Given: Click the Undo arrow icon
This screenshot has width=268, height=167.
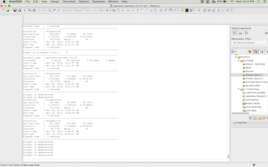Looking at the screenshot, I should (39, 11).
